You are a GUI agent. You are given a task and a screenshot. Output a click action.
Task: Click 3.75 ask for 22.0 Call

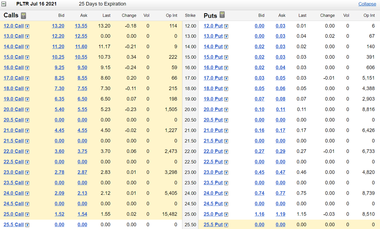pos(82,151)
